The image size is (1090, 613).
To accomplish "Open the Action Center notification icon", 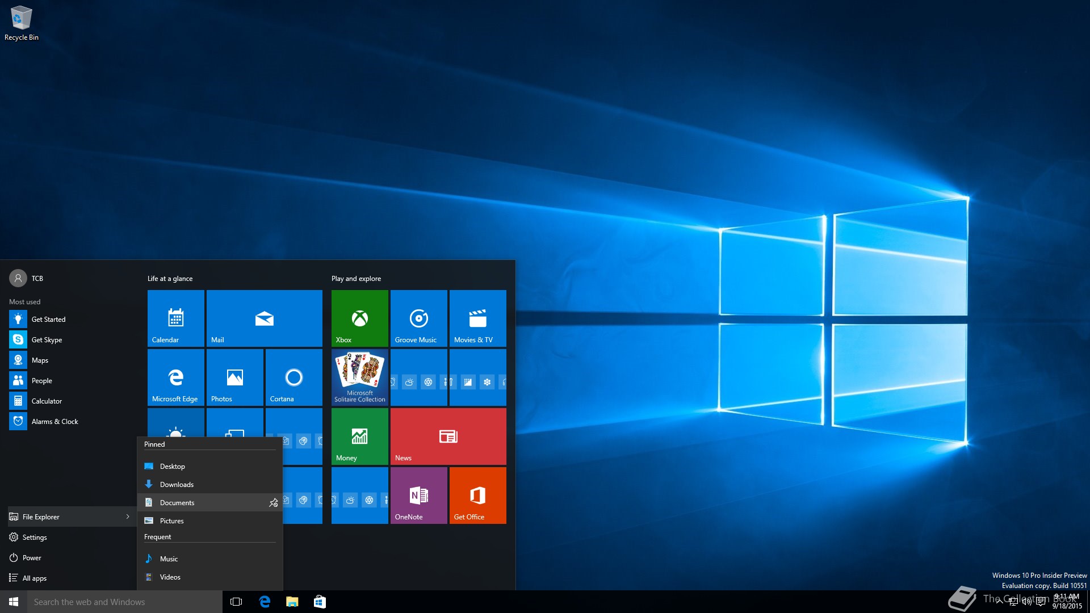I will click(x=1041, y=602).
